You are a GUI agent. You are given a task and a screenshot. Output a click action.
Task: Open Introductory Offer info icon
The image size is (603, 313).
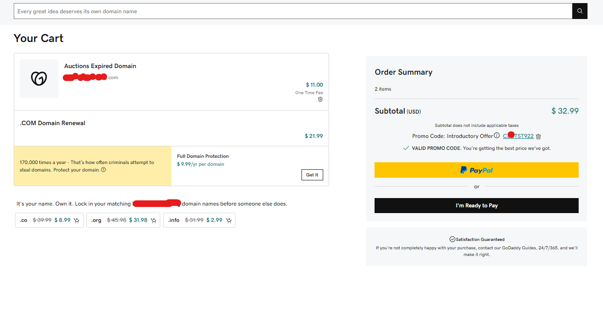click(497, 136)
